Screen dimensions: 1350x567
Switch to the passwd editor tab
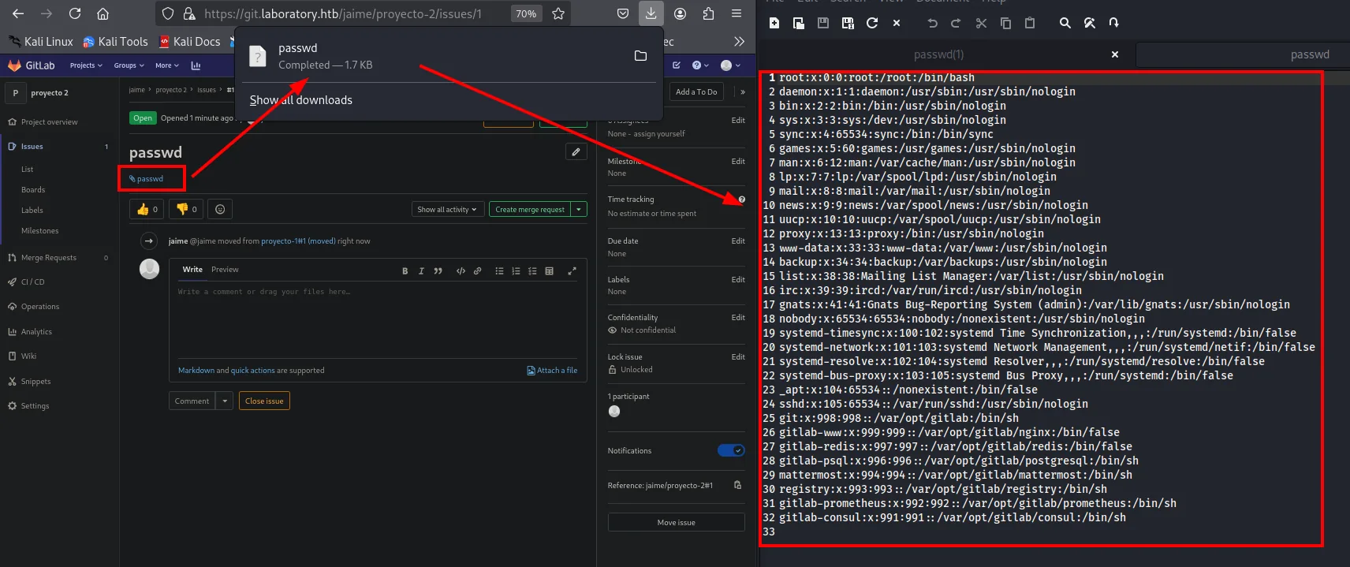pyautogui.click(x=1310, y=54)
